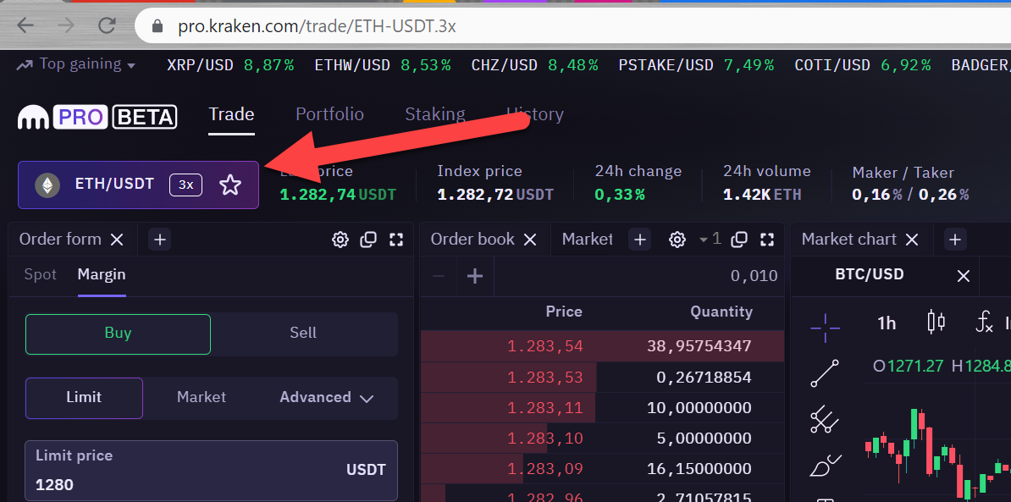The height and width of the screenshot is (502, 1011).
Task: Click the XRP/USD ticker entry
Action: (230, 65)
